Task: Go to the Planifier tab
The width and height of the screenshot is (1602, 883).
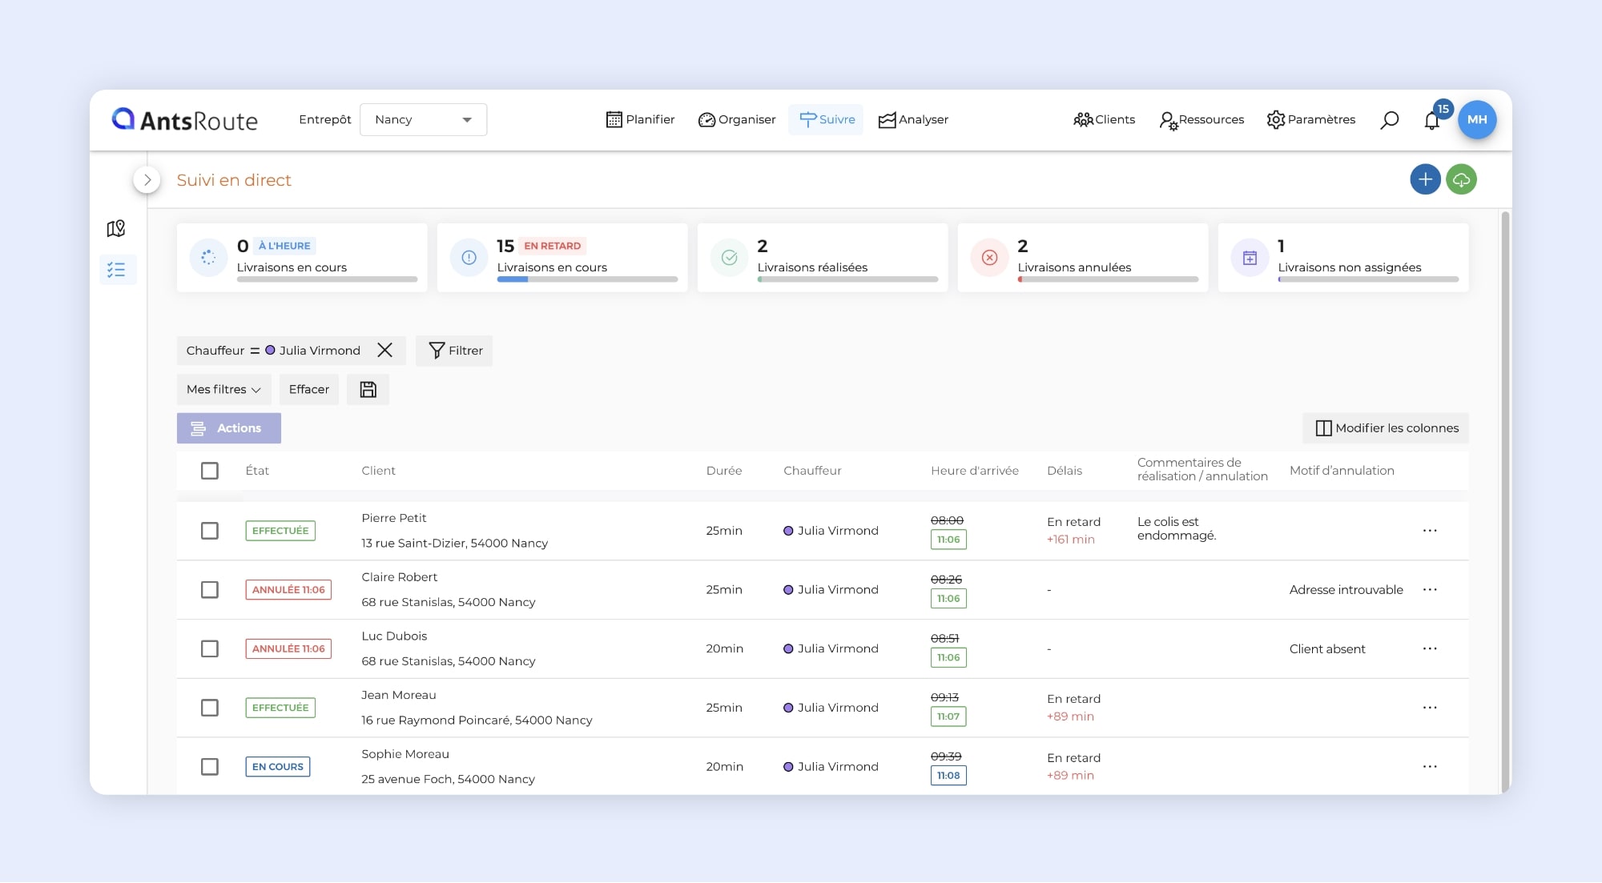Action: click(x=640, y=120)
